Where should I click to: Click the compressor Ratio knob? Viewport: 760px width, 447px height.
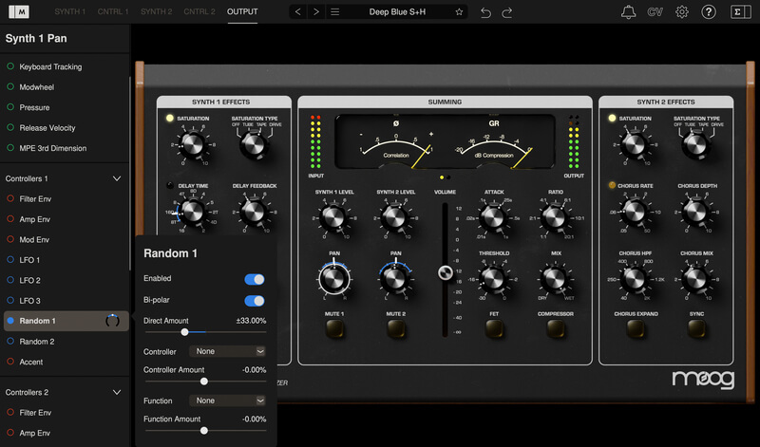coord(556,217)
